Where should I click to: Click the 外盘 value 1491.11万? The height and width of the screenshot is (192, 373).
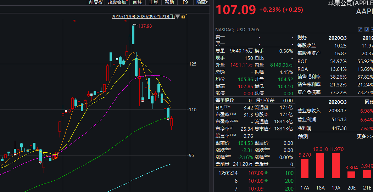[x=241, y=65]
